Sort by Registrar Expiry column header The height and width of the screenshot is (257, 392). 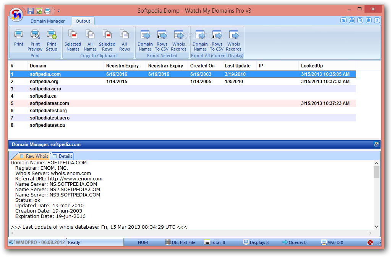167,66
